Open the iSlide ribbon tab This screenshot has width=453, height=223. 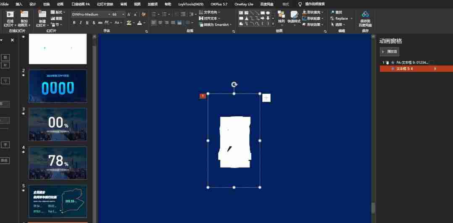(x=4, y=4)
